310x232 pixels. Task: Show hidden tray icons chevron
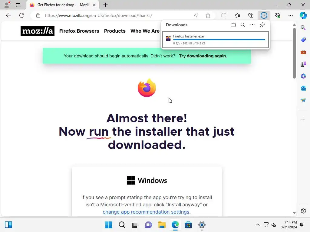(258, 225)
